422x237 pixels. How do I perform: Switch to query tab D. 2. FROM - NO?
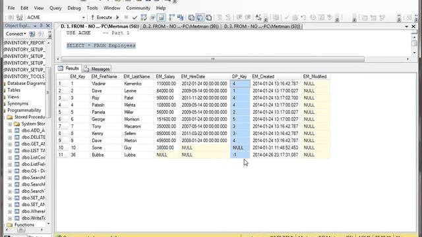[x=181, y=26]
